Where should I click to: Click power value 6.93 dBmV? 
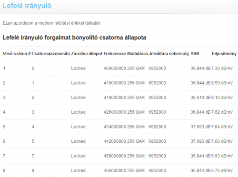point(222,156)
